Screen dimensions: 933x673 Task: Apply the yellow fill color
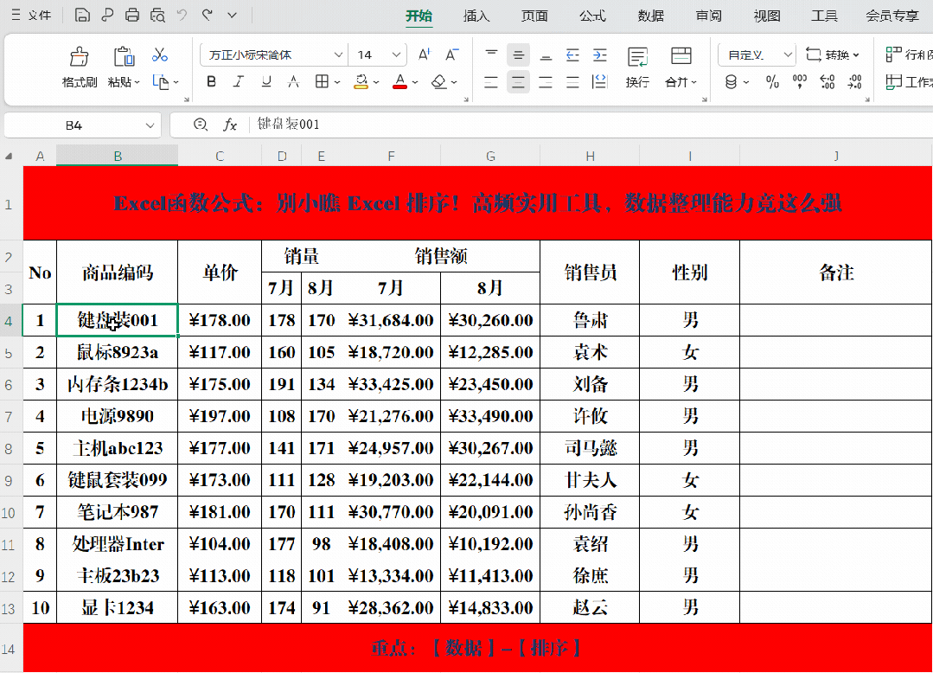click(361, 81)
